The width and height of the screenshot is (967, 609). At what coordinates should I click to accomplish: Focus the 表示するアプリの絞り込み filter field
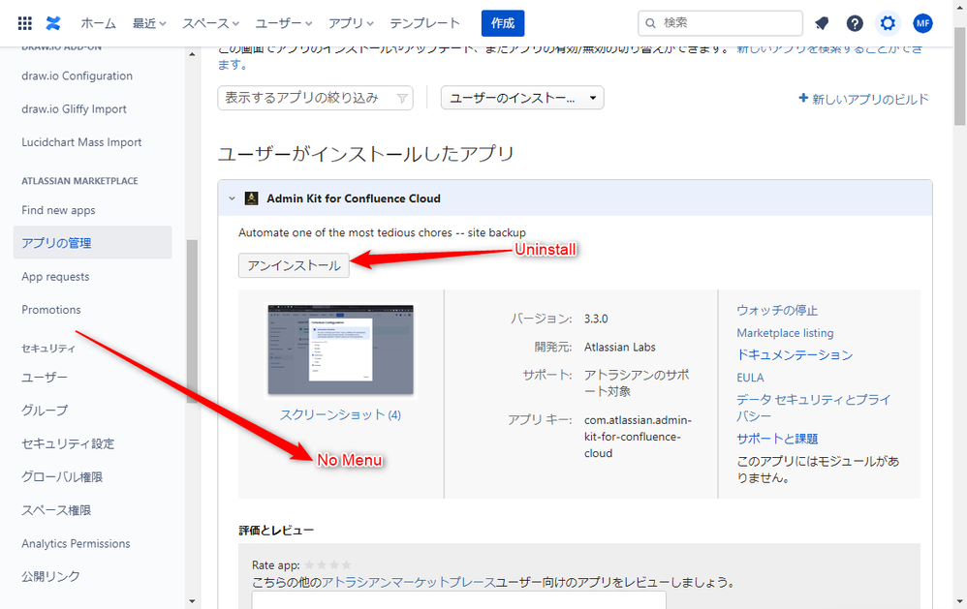pyautogui.click(x=315, y=98)
